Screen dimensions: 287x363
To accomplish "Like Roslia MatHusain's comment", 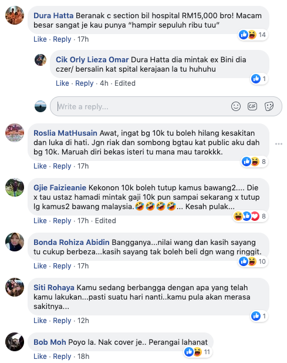I will coord(40,166).
